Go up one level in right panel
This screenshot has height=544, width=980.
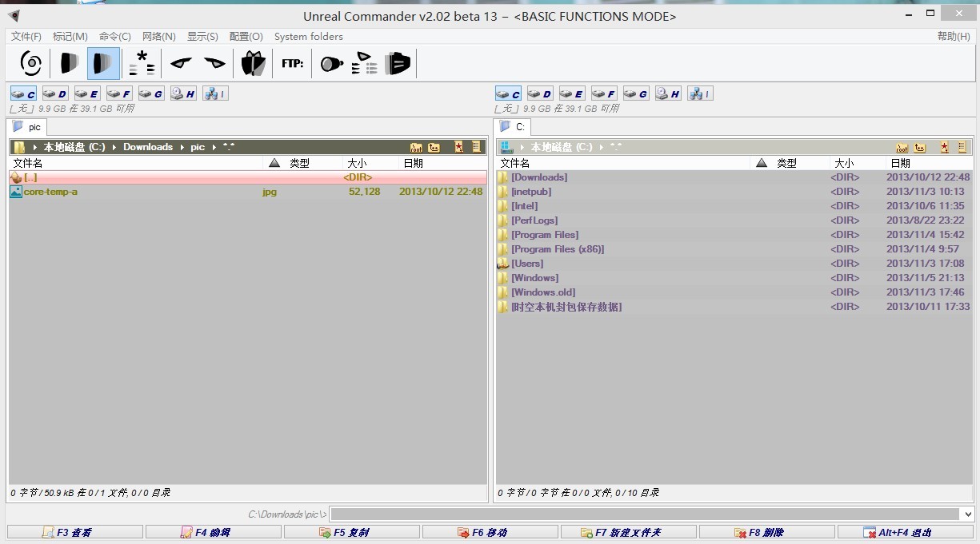click(x=920, y=147)
